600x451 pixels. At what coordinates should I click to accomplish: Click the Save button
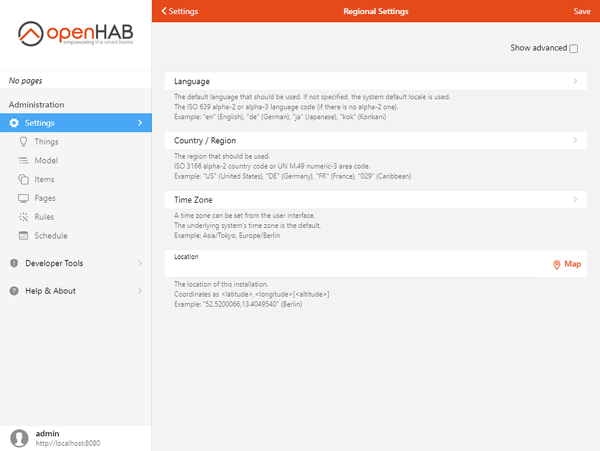pos(581,11)
